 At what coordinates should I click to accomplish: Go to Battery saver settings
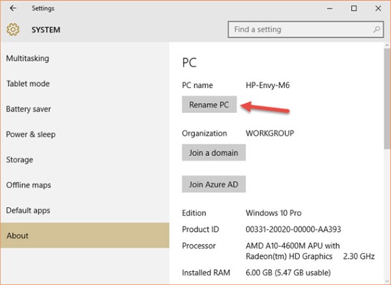[29, 110]
